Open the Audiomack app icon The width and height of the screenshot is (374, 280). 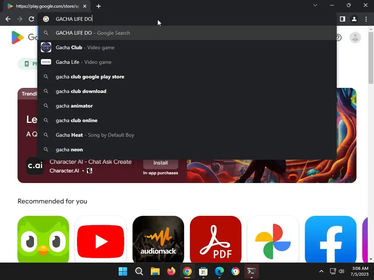(x=158, y=239)
